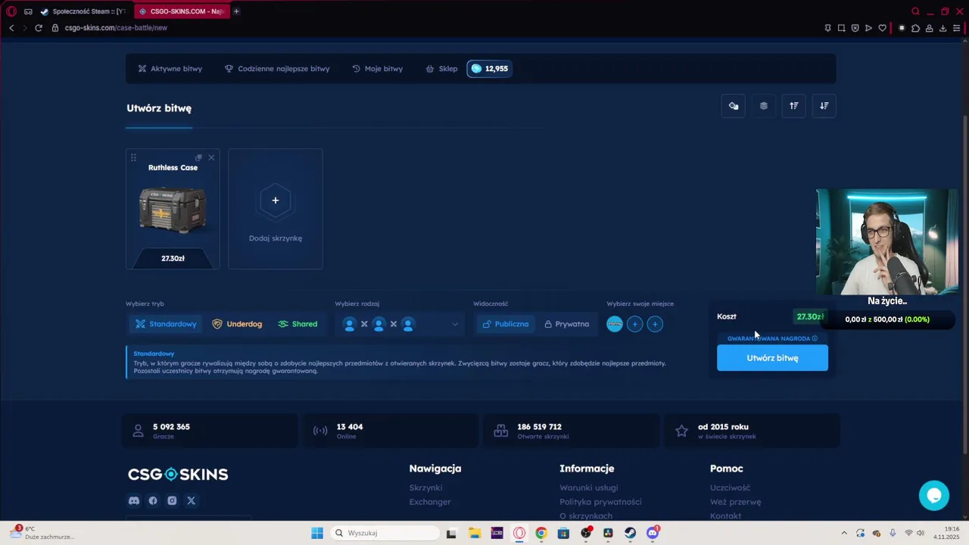The height and width of the screenshot is (545, 969).
Task: Choose the second seat plus button
Action: pos(635,324)
